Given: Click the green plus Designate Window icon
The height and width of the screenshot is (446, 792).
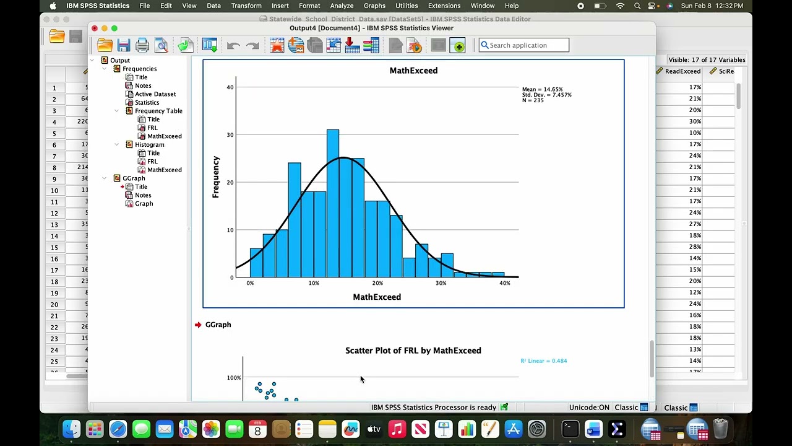Looking at the screenshot, I should point(457,45).
